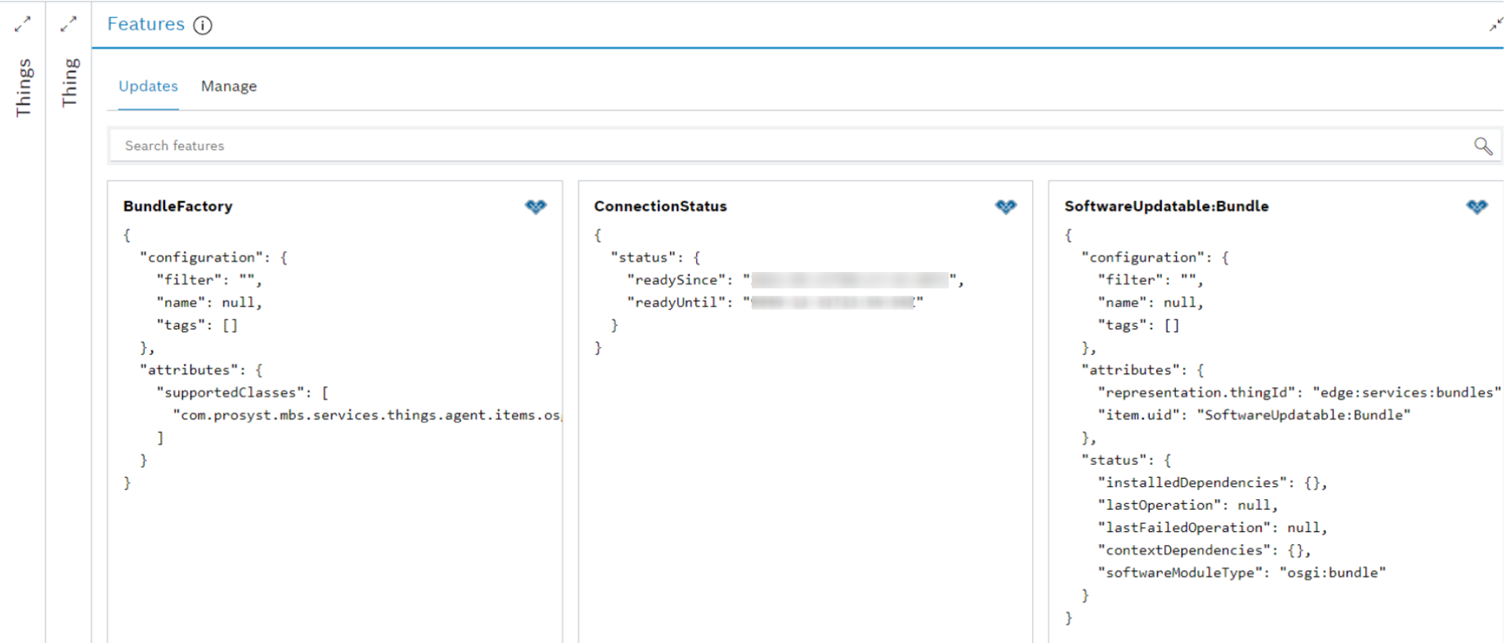Click "representation.thingId" attribute line
The image size is (1506, 643).
1299,393
